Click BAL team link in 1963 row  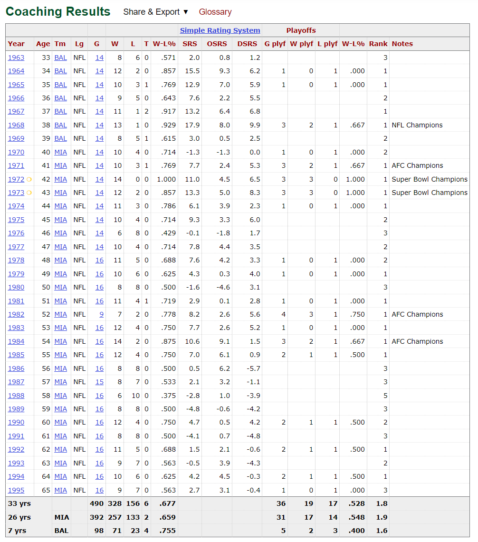60,58
